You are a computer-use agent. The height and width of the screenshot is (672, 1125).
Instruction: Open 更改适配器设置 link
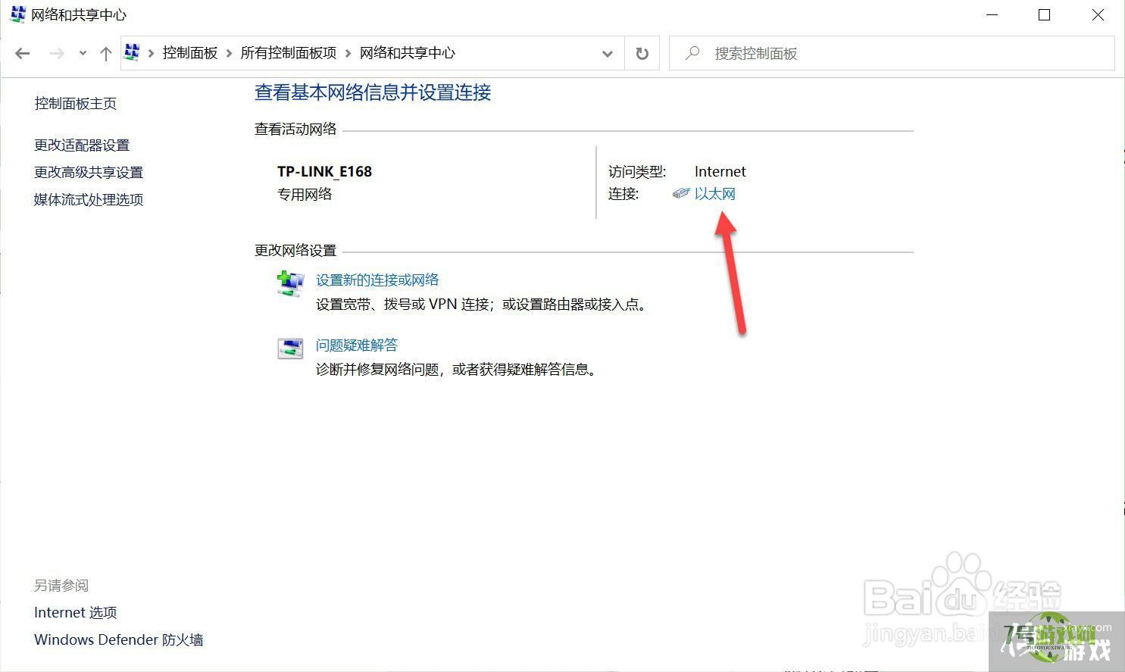[x=82, y=145]
